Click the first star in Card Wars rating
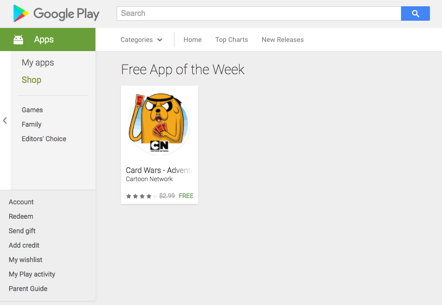The image size is (442, 305). pos(128,196)
